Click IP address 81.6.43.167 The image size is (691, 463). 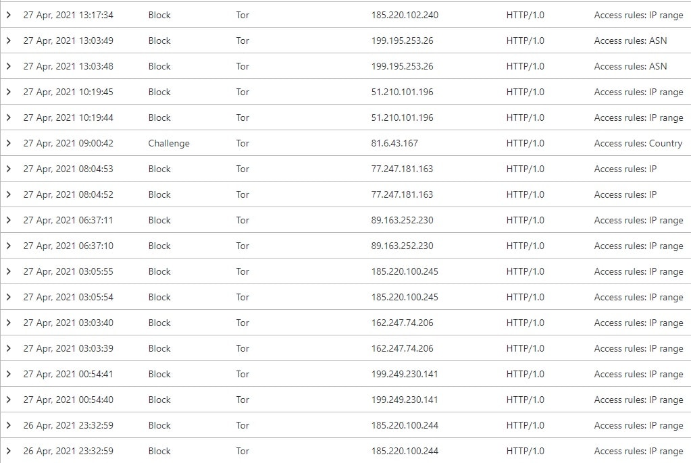coord(394,143)
